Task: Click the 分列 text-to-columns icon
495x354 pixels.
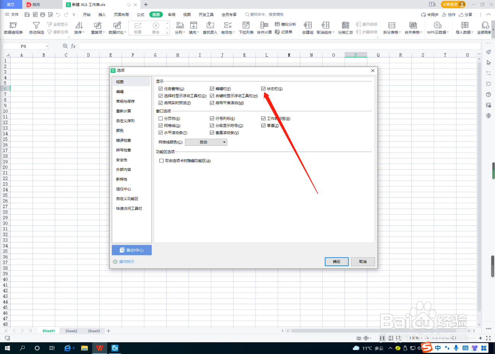Action: [180, 25]
